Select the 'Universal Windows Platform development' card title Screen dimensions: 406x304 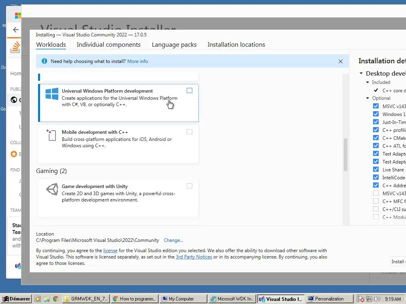107,91
